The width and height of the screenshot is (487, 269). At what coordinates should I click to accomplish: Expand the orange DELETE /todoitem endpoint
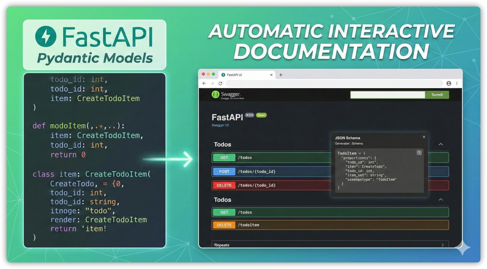click(x=330, y=225)
